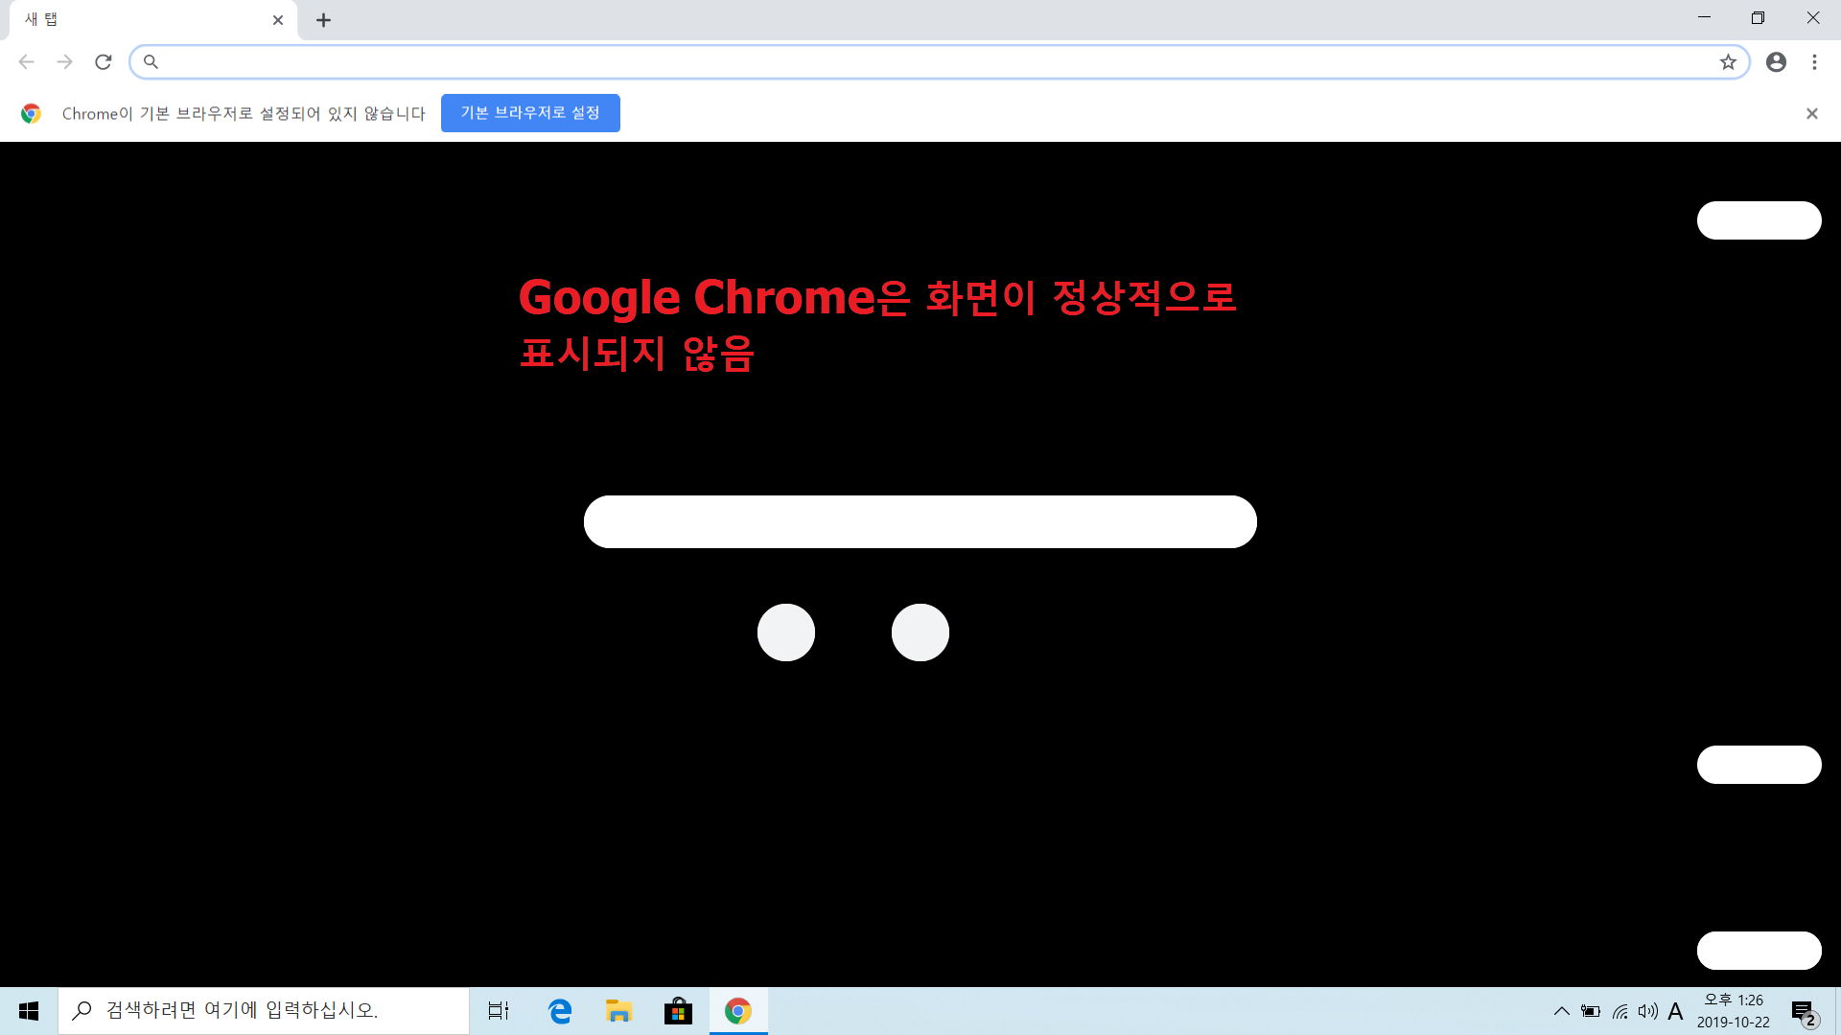Launch Microsoft Edge from taskbar
The image size is (1841, 1035).
tap(560, 1011)
